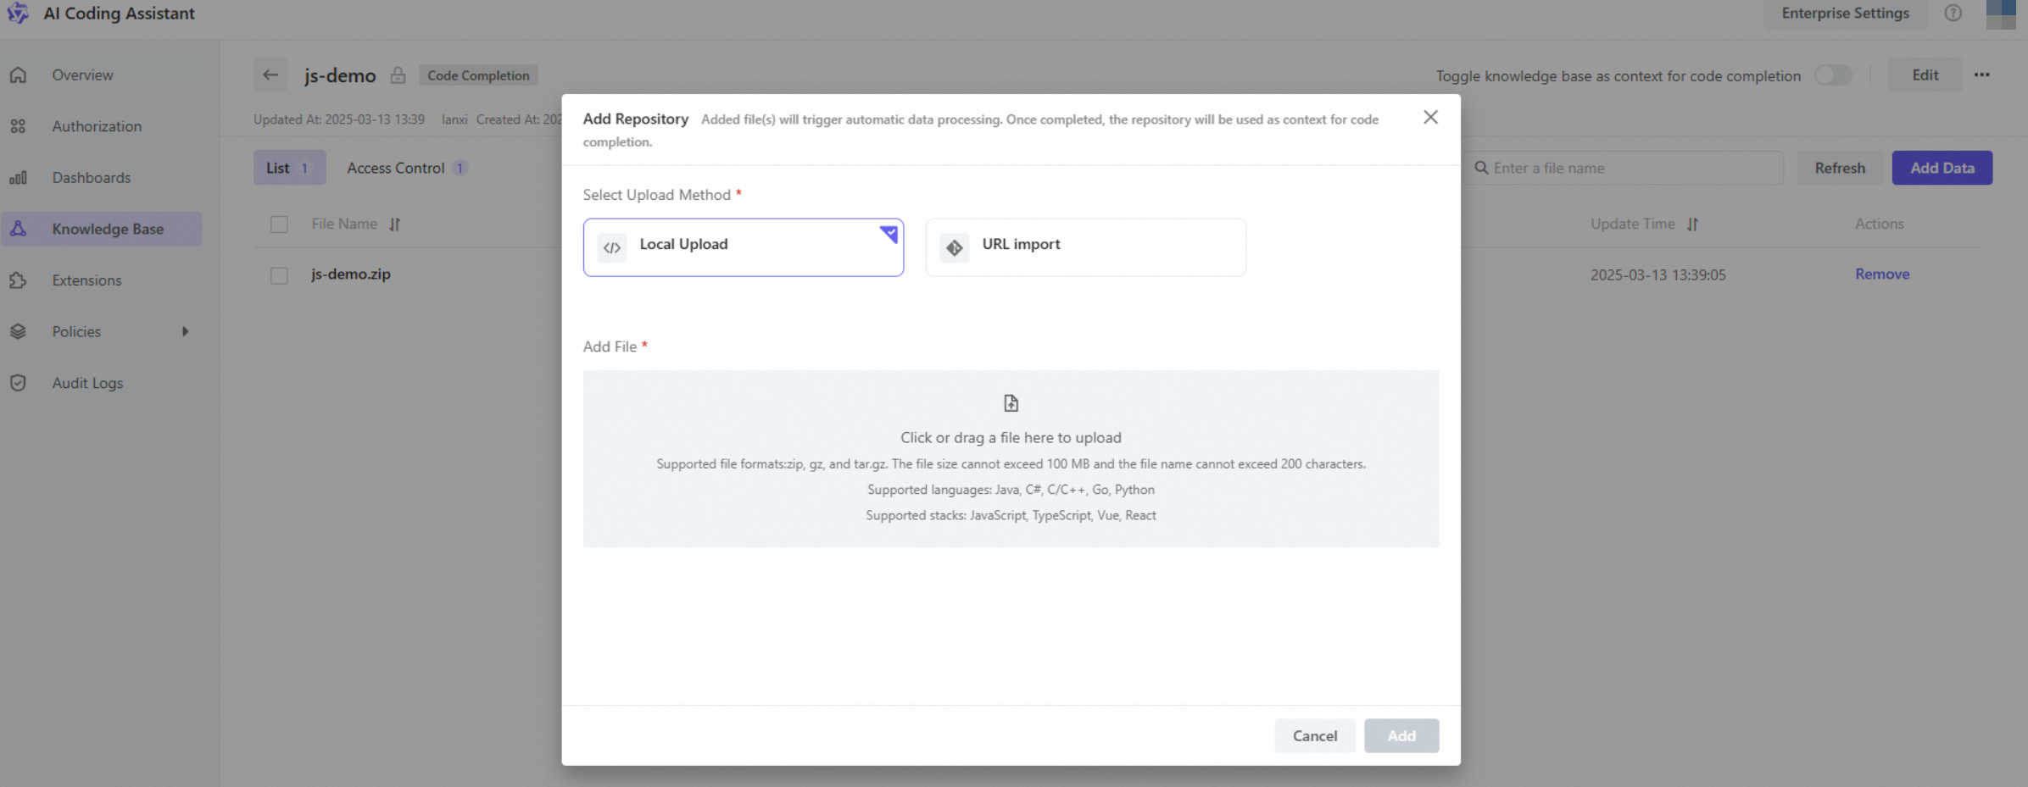Remove the js-demo.zip file
This screenshot has height=787, width=2028.
click(1882, 274)
